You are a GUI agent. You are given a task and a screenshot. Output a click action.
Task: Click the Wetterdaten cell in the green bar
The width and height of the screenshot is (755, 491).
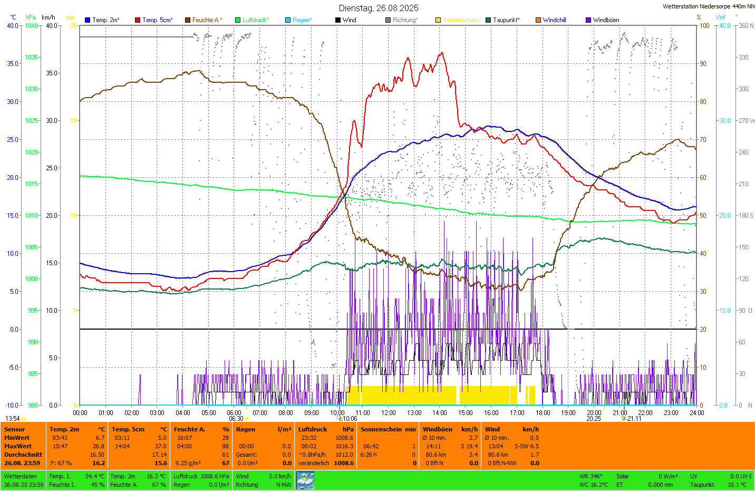click(x=21, y=476)
